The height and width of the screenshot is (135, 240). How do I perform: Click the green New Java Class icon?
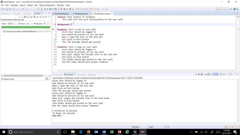tap(64, 9)
